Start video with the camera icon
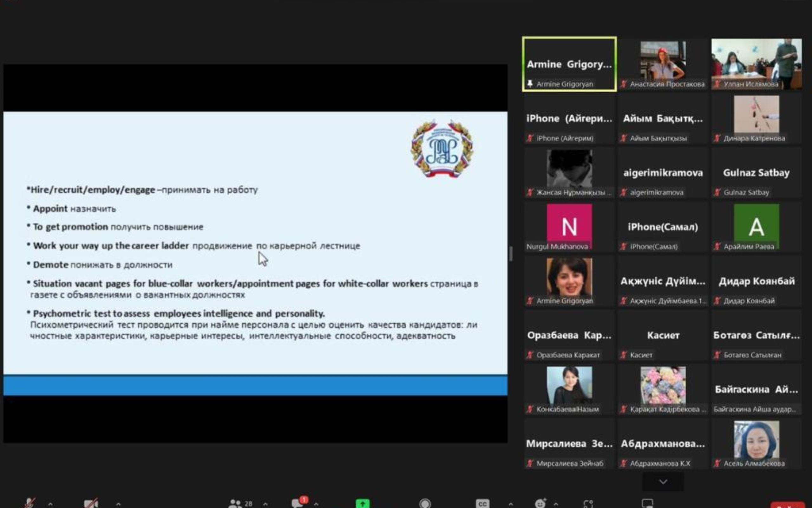This screenshot has height=508, width=812. (x=91, y=503)
